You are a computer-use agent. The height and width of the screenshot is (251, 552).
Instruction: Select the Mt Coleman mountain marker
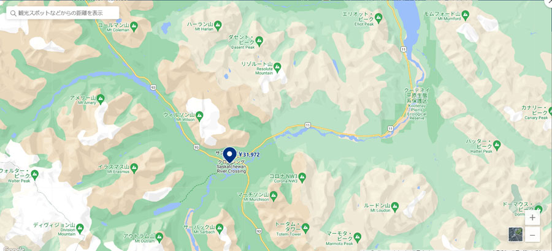(134, 25)
